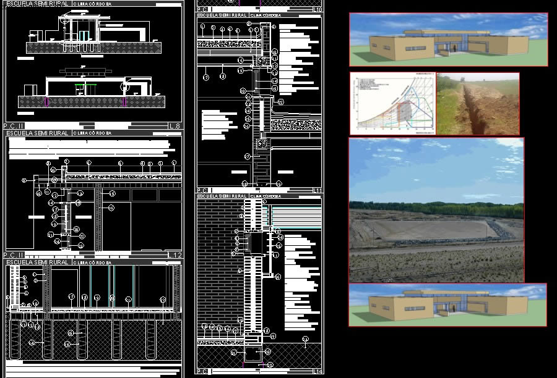Click the P.C.II label on sheet L.8
The width and height of the screenshot is (557, 378).
14,126
